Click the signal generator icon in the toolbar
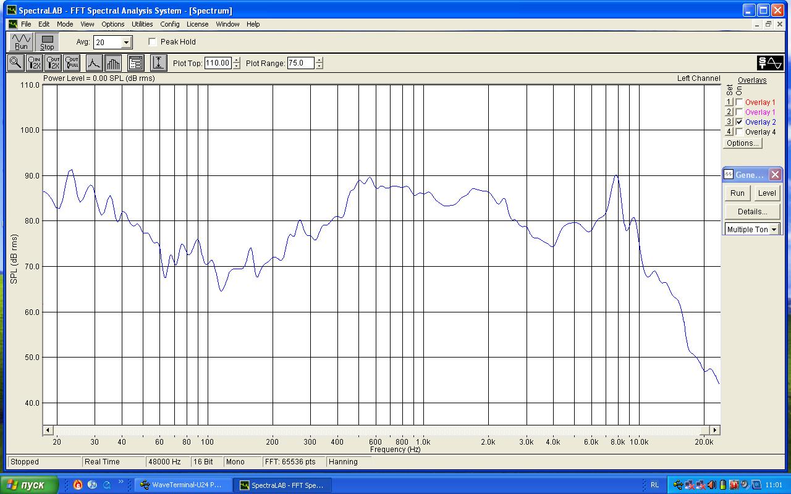 click(770, 63)
